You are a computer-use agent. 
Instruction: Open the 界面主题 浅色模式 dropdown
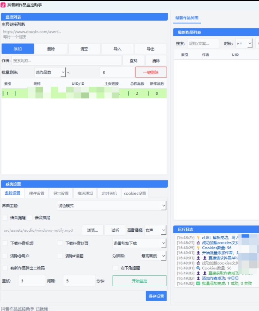pyautogui.click(x=111, y=206)
